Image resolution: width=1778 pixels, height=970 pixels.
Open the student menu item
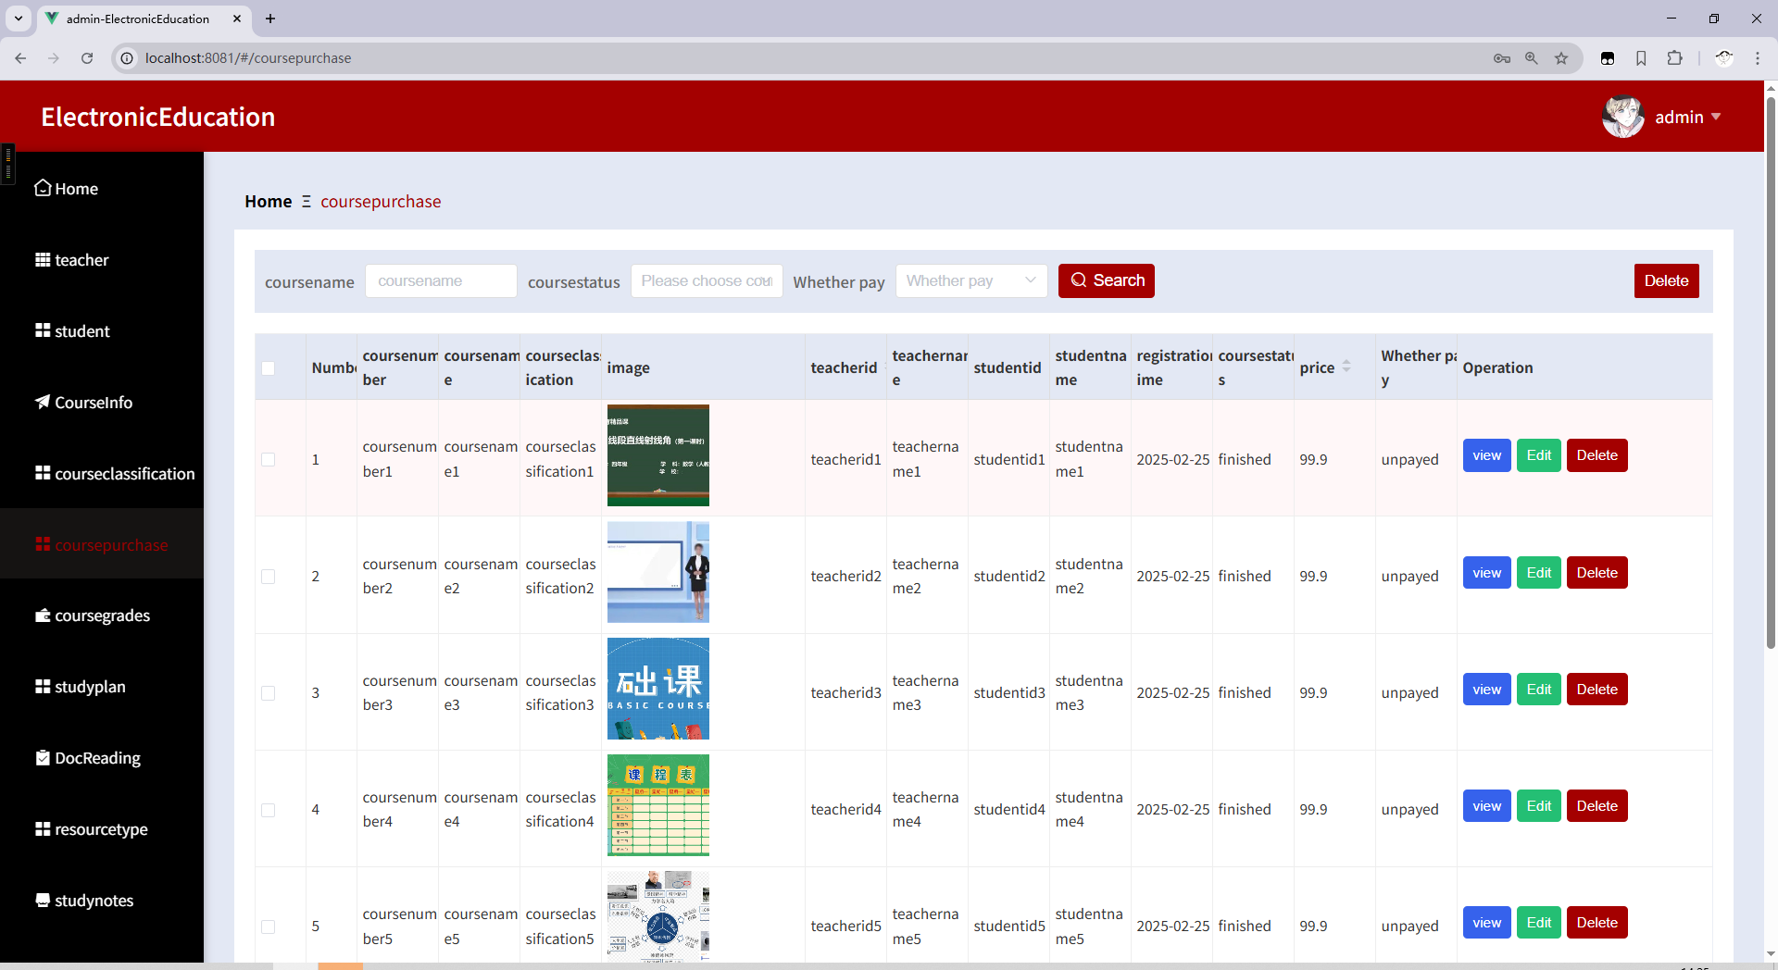[102, 331]
